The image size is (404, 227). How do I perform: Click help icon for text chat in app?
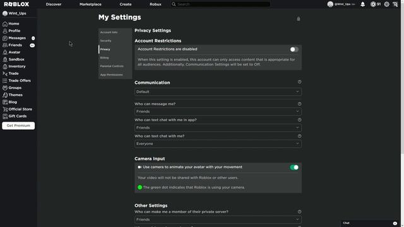[x=299, y=120]
